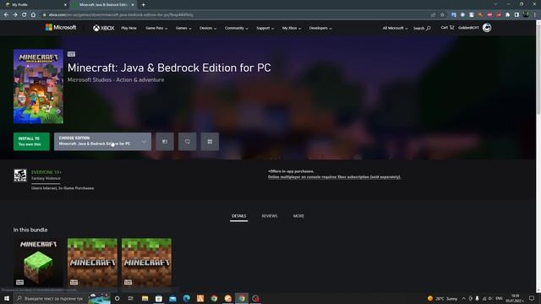Open the Minecraft grass block bundle item

pyautogui.click(x=38, y=263)
